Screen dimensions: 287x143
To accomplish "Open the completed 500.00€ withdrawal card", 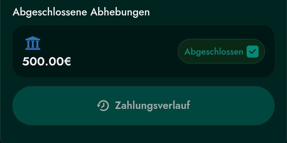I will tap(143, 51).
